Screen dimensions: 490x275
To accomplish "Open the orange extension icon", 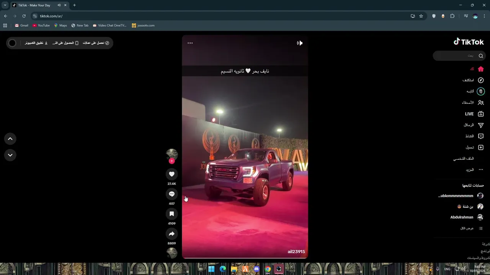I will tap(443, 16).
